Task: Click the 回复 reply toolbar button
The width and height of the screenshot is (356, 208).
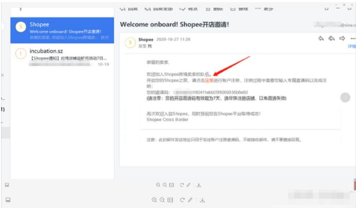Action: pos(129,9)
